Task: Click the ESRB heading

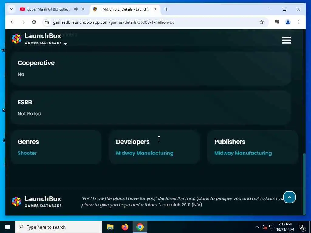Action: pos(25,102)
